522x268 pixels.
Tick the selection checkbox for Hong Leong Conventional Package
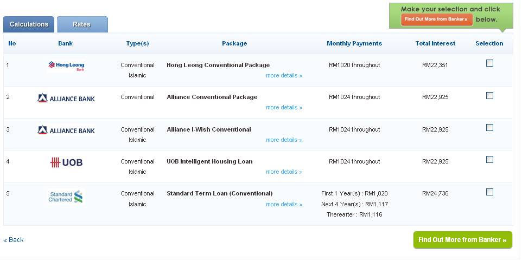489,63
